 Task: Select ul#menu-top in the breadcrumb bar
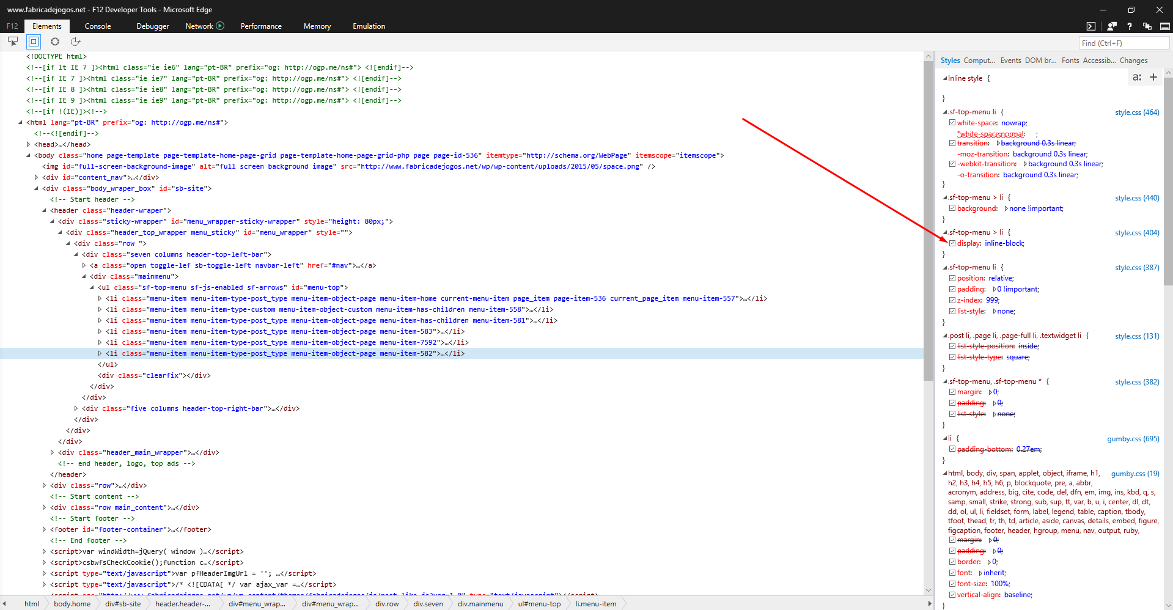coord(538,604)
